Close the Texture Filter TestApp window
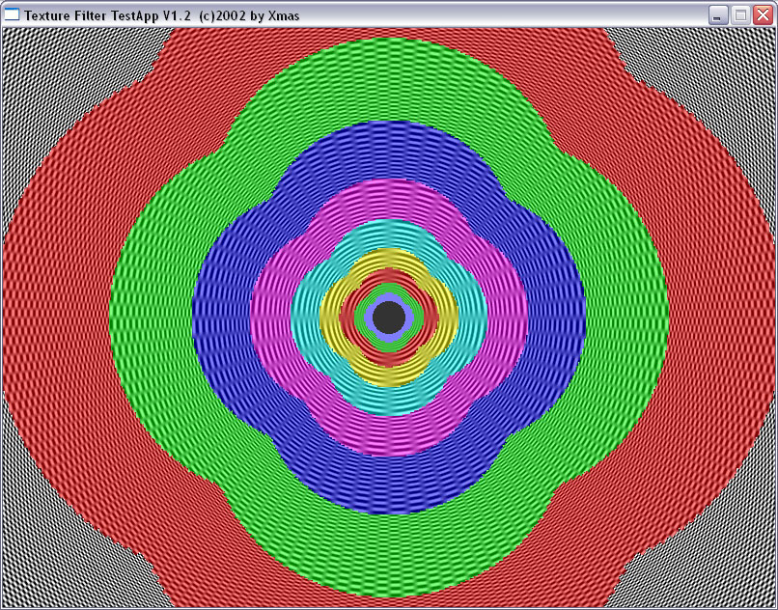The image size is (778, 610). pos(763,15)
